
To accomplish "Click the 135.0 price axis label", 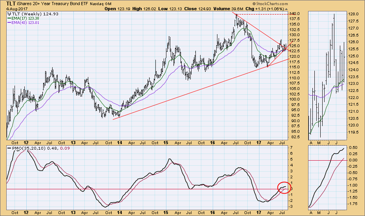I will [295, 24].
